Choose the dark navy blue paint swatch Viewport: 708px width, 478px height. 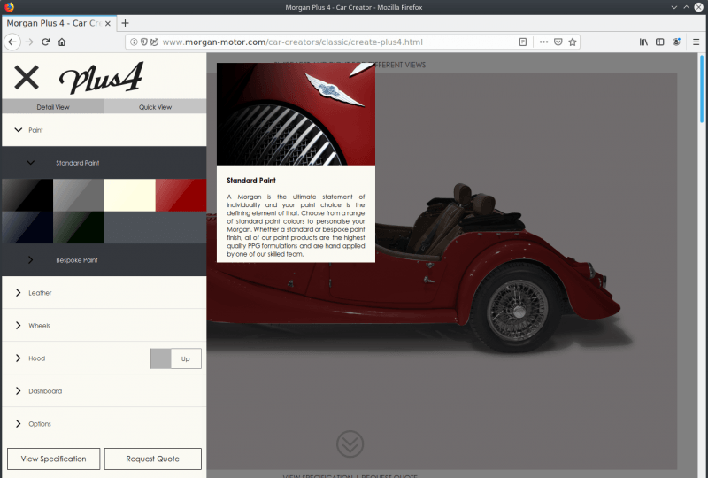click(x=27, y=227)
